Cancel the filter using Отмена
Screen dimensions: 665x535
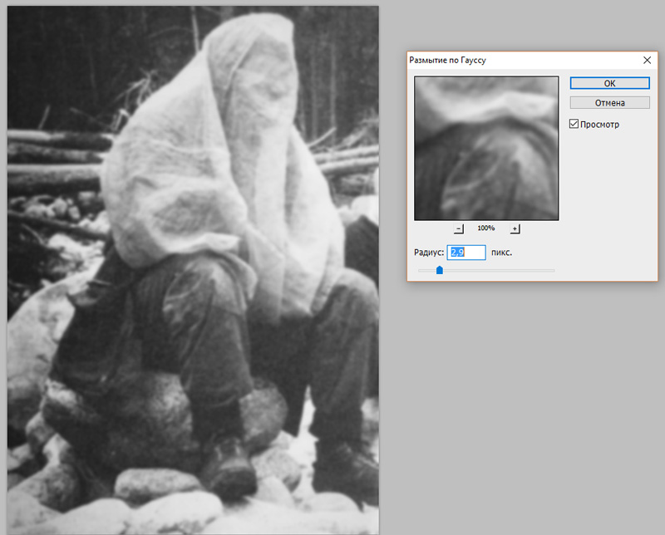tap(609, 102)
